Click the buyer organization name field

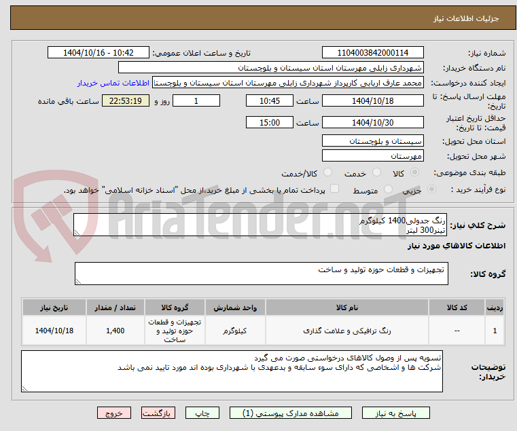point(270,68)
